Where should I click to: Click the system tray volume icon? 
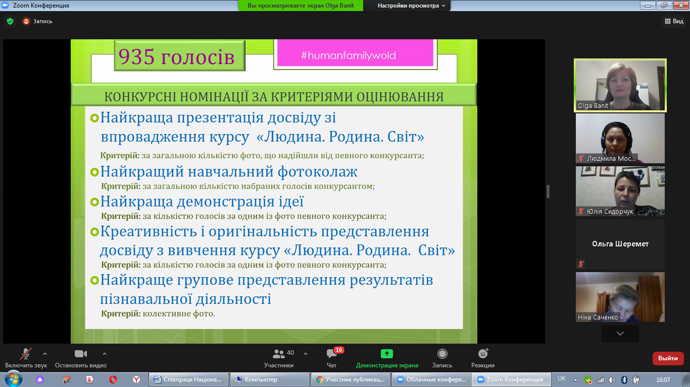pyautogui.click(x=612, y=379)
